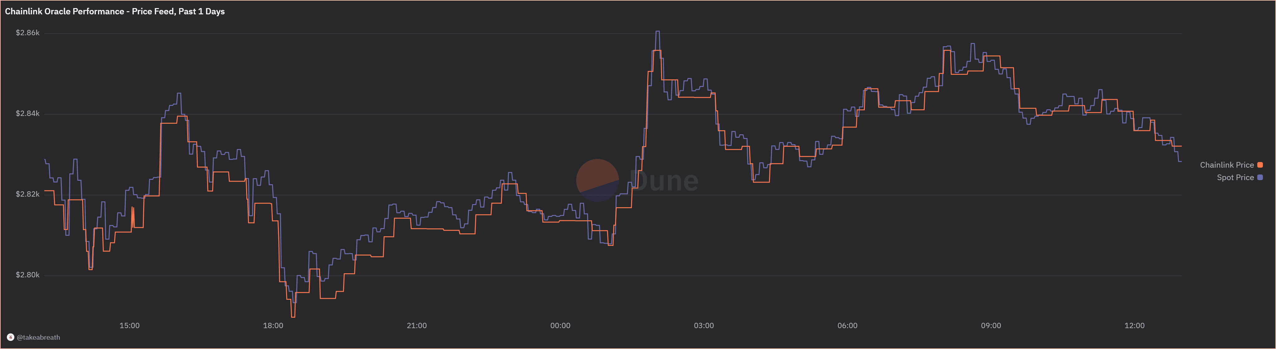The width and height of the screenshot is (1276, 349).
Task: Click the 09:00 time axis marker
Action: (x=991, y=326)
